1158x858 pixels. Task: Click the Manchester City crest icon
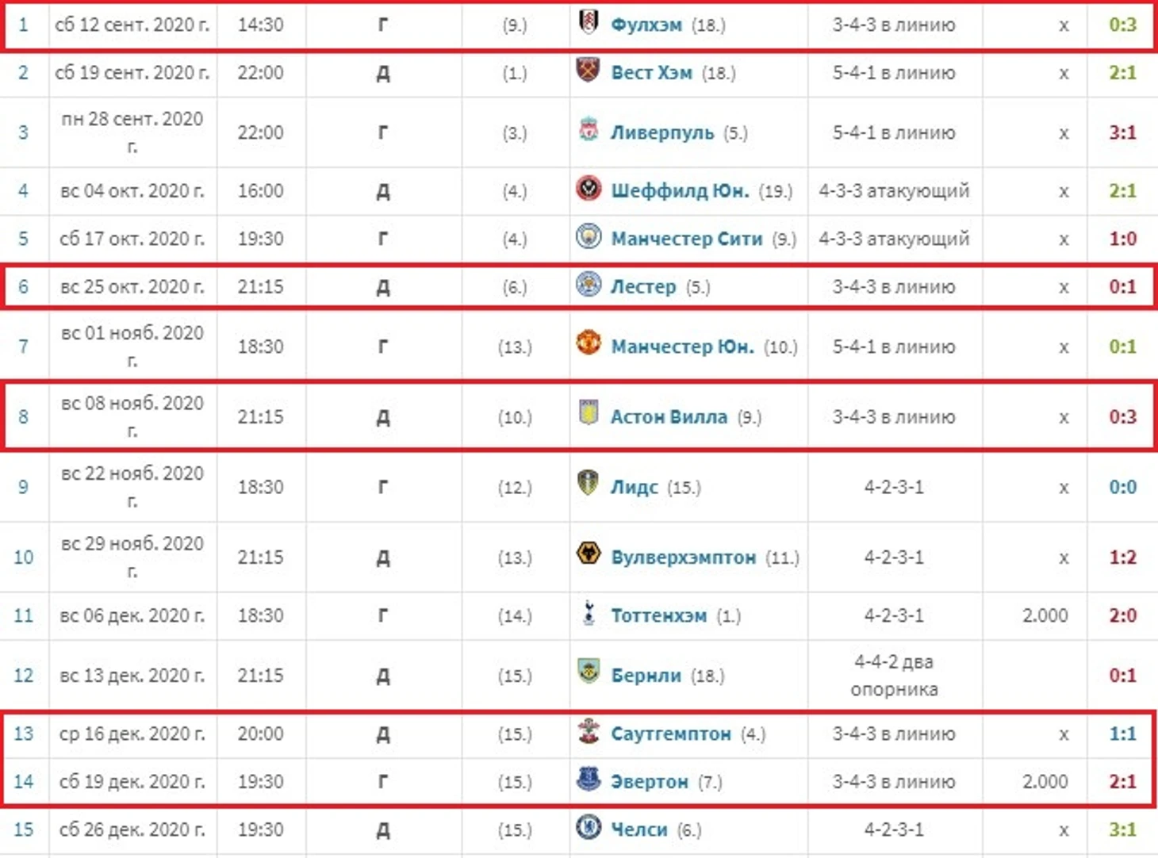pyautogui.click(x=589, y=236)
